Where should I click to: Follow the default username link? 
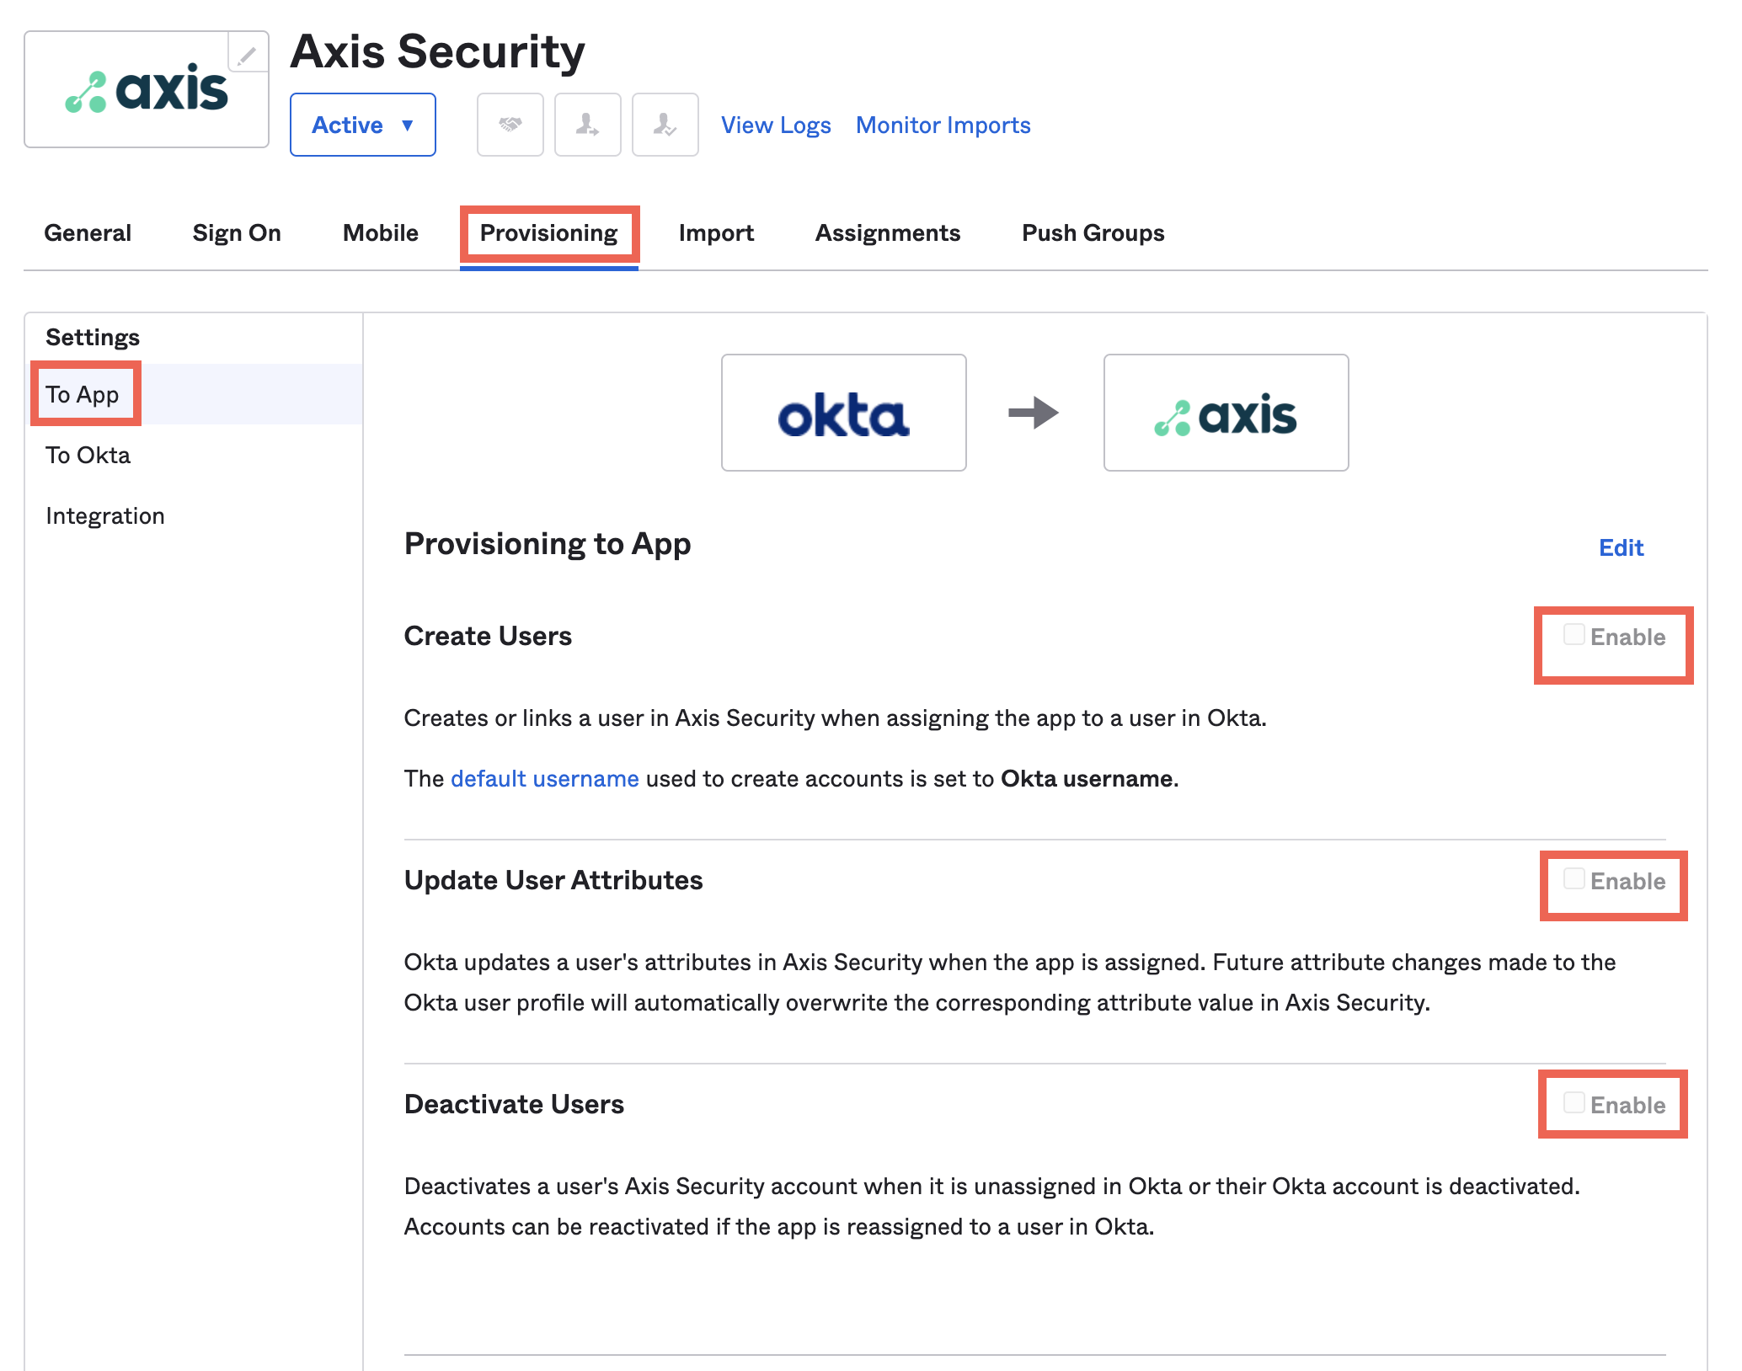(545, 779)
